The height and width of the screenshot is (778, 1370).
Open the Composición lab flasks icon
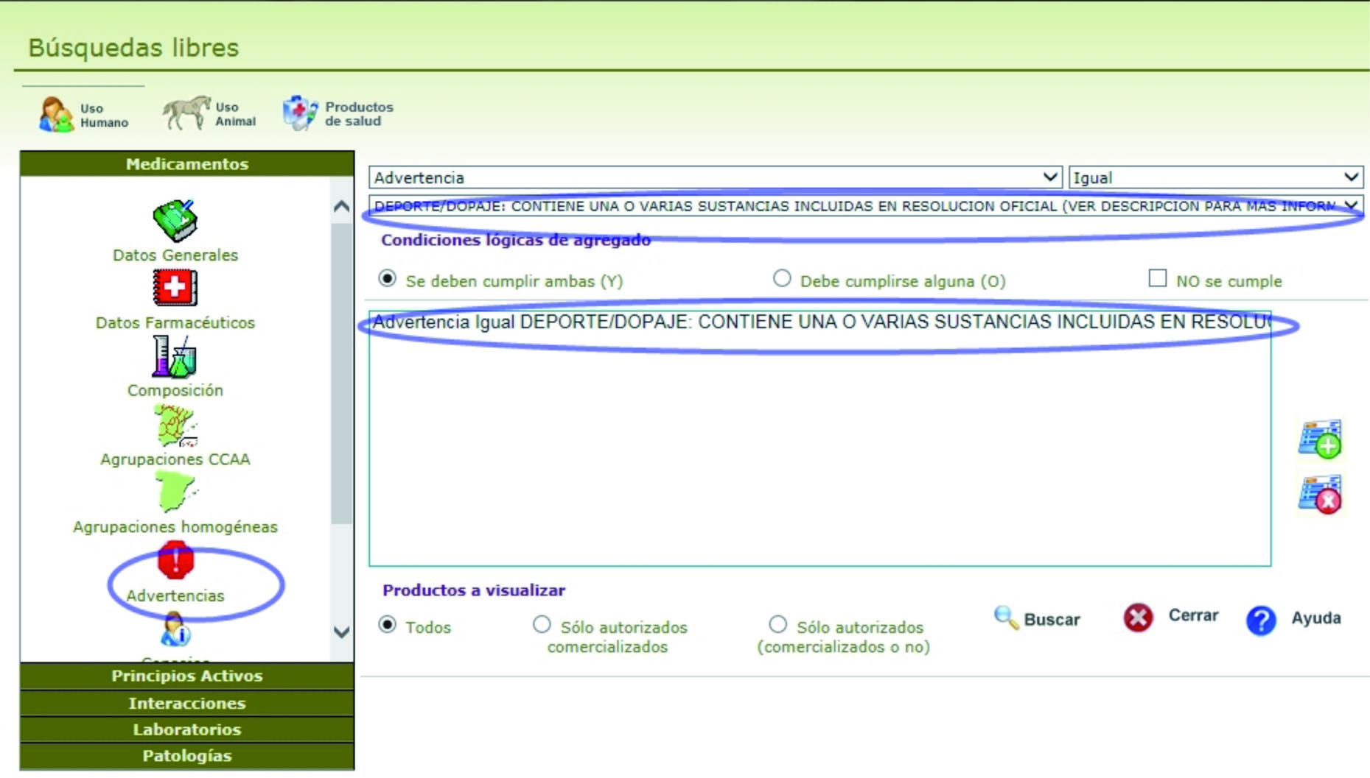click(x=175, y=357)
